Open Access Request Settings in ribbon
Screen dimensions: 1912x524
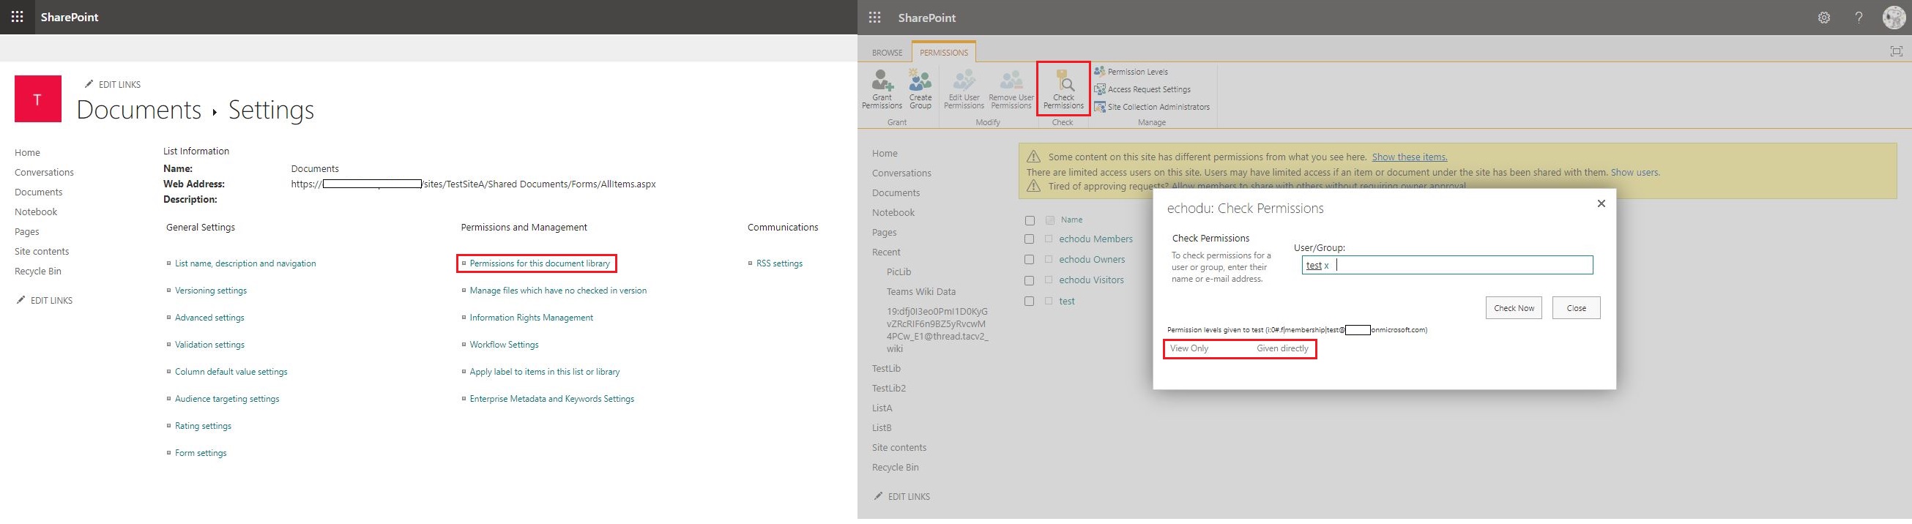pos(1142,89)
